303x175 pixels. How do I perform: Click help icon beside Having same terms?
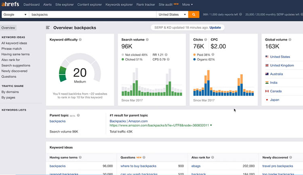[x=80, y=157]
